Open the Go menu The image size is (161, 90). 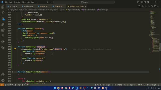[x=28, y=2]
